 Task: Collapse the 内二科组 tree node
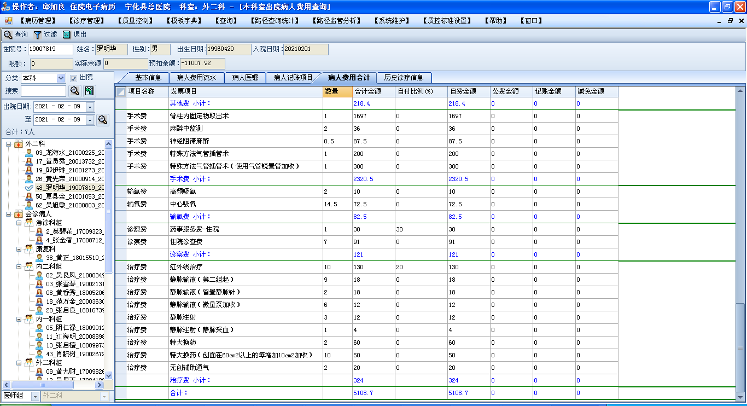tap(19, 266)
